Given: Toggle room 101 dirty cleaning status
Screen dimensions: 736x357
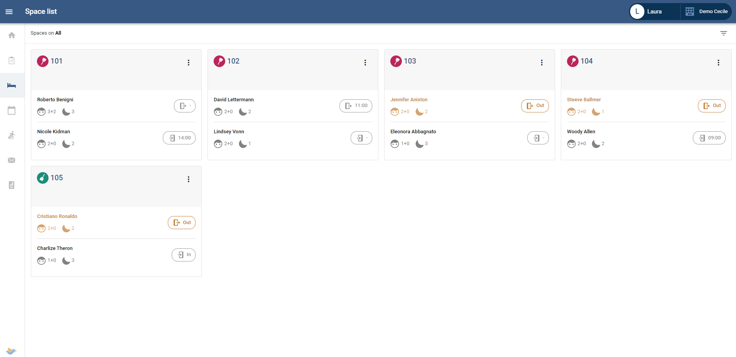Looking at the screenshot, I should coord(43,61).
